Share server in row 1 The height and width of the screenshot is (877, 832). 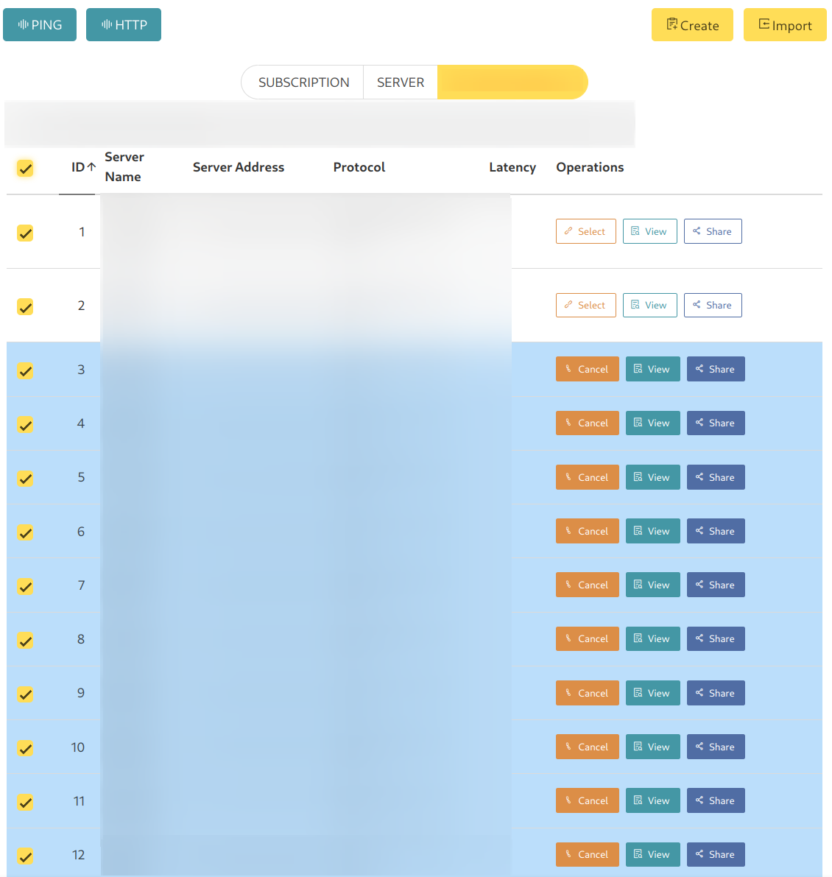(x=713, y=231)
